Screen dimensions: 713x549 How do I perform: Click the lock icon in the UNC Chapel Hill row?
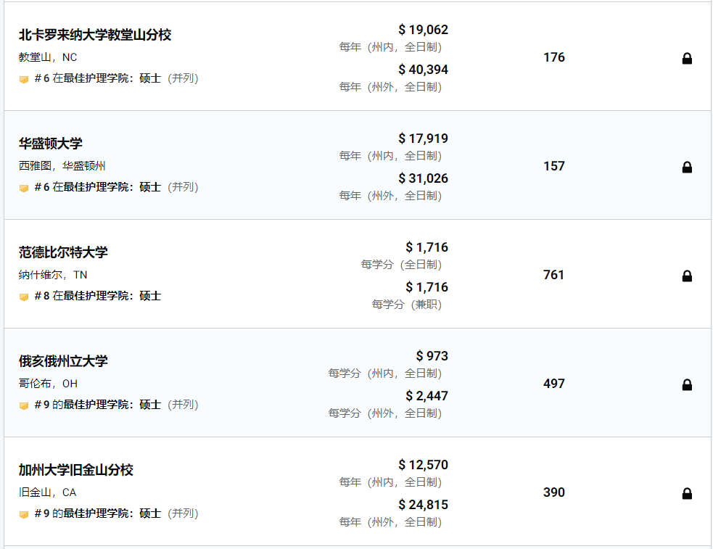pos(687,58)
